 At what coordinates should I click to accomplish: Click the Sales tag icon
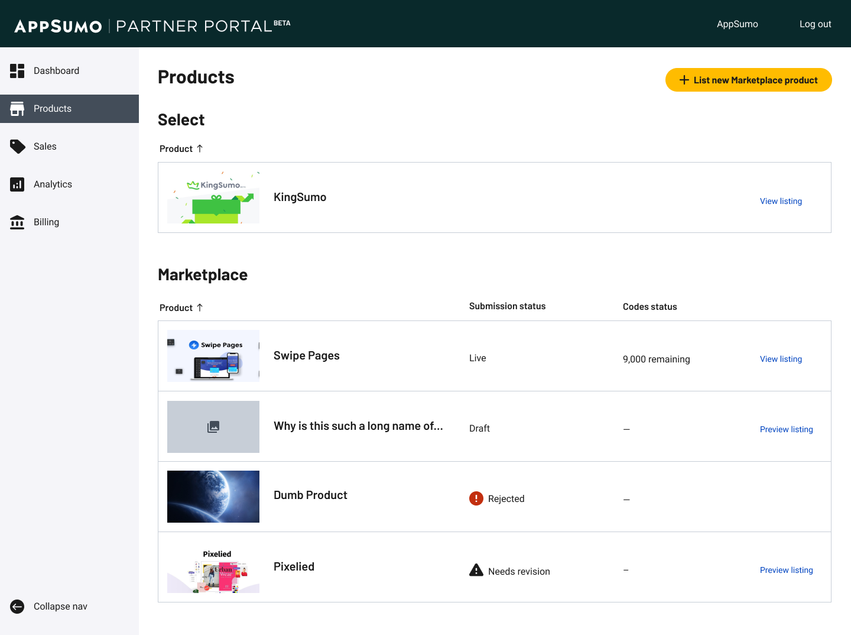[x=17, y=147]
